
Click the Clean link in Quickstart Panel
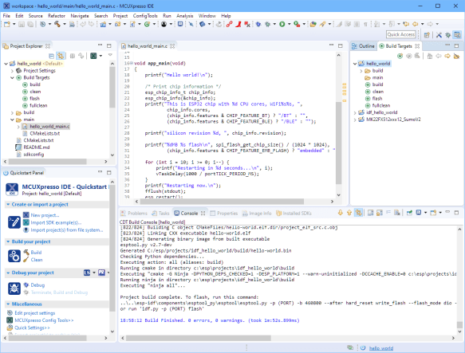(x=37, y=260)
